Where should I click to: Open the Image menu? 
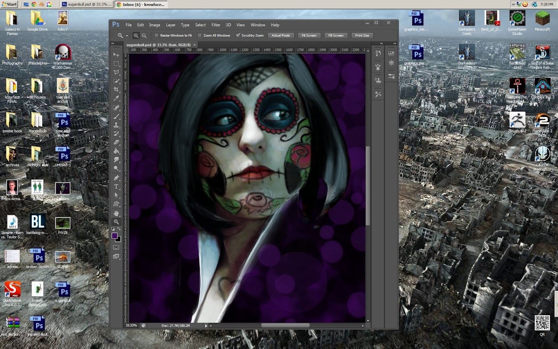(x=155, y=25)
